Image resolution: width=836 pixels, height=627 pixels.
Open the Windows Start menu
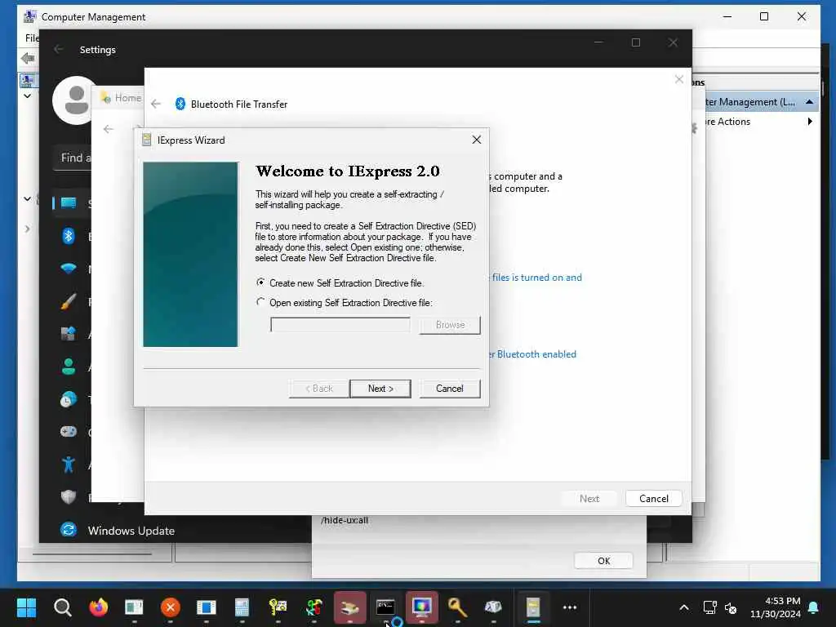click(x=26, y=607)
